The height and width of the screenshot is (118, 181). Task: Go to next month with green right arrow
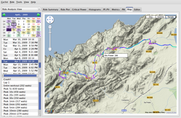click(38, 15)
